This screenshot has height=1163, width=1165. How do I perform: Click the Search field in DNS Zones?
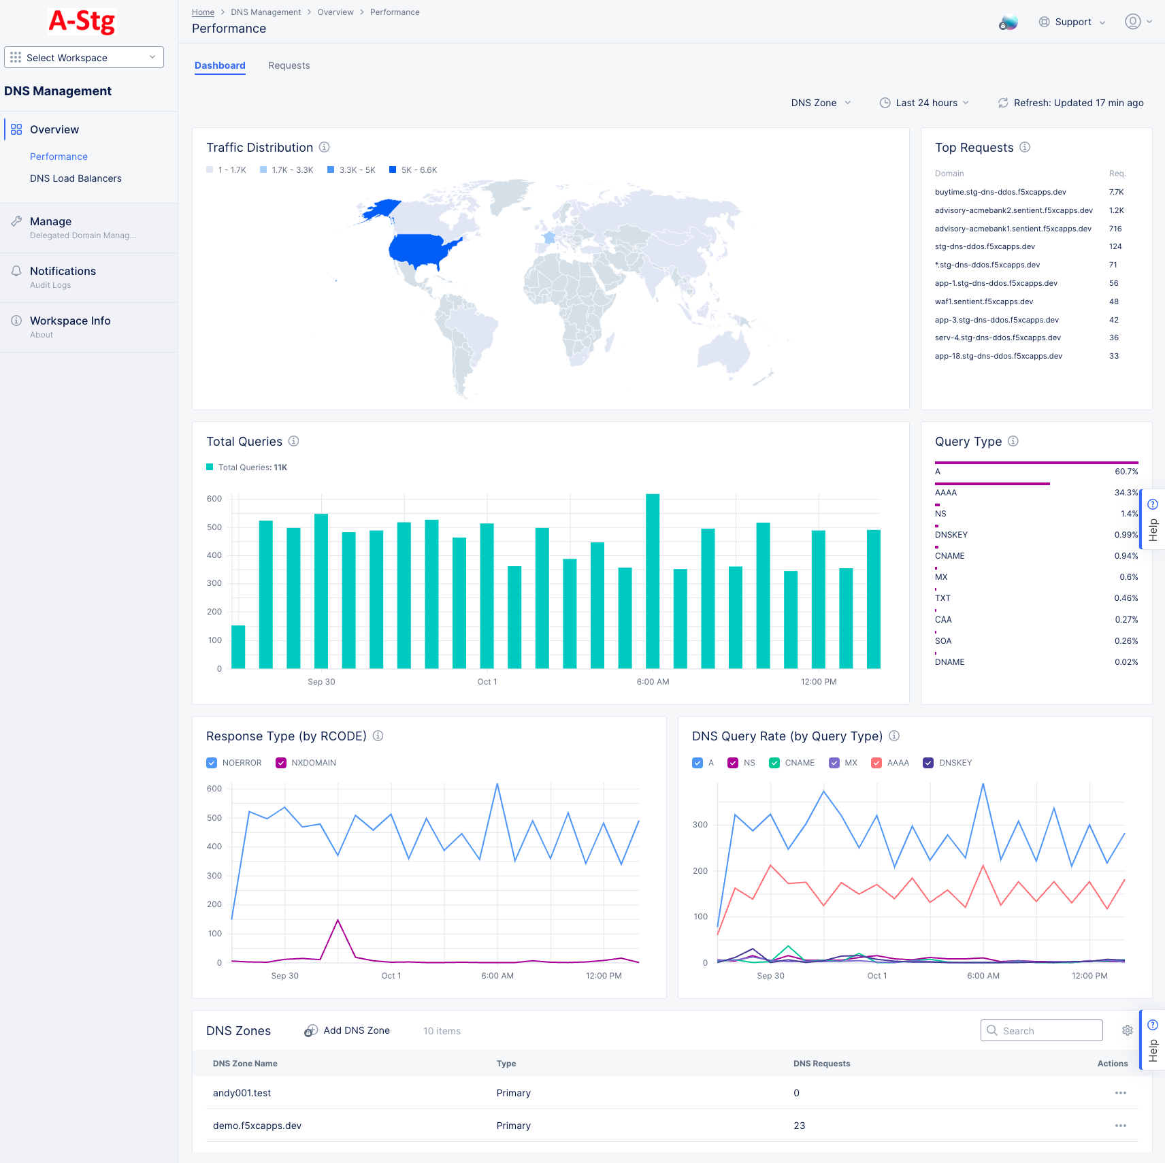click(x=1041, y=1030)
